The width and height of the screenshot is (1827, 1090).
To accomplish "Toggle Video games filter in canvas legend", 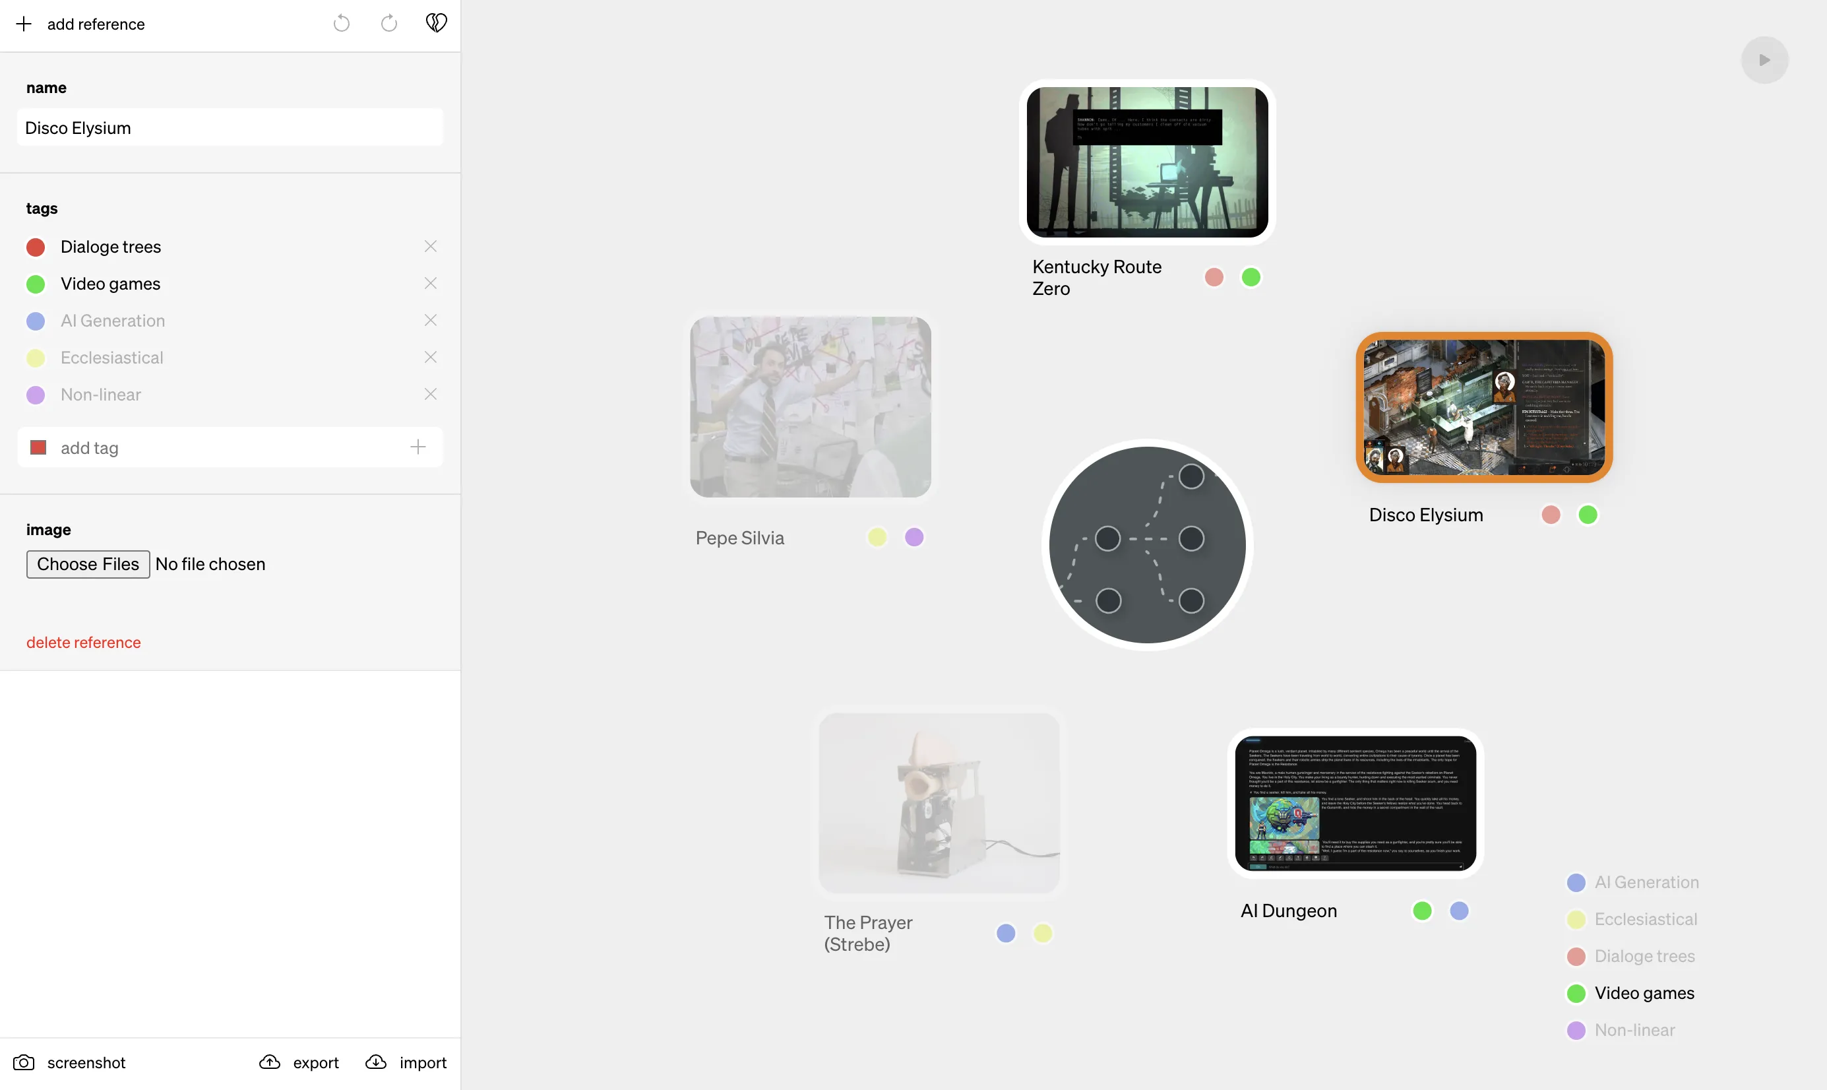I will [1631, 994].
